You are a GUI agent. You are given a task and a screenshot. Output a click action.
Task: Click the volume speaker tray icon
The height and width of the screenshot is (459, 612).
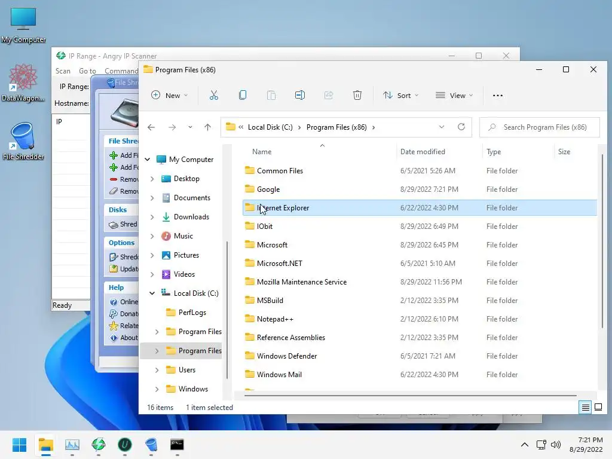pyautogui.click(x=555, y=445)
